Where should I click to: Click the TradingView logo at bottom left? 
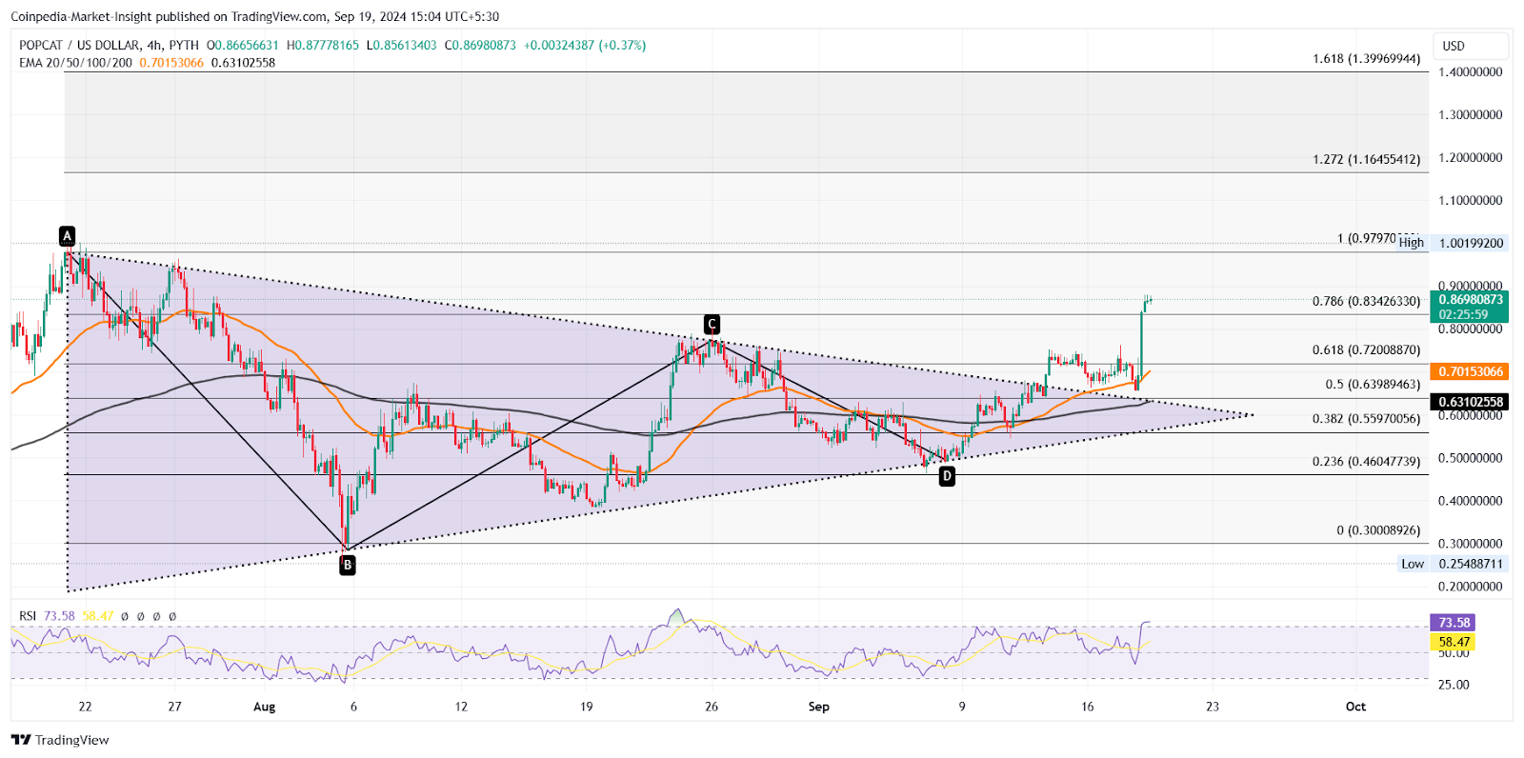[x=60, y=740]
